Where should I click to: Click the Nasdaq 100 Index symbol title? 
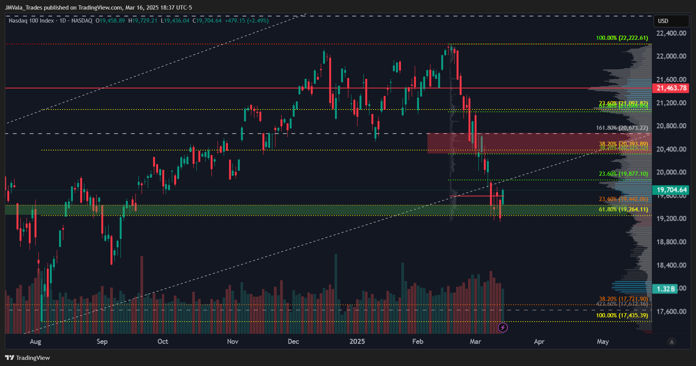(31, 21)
